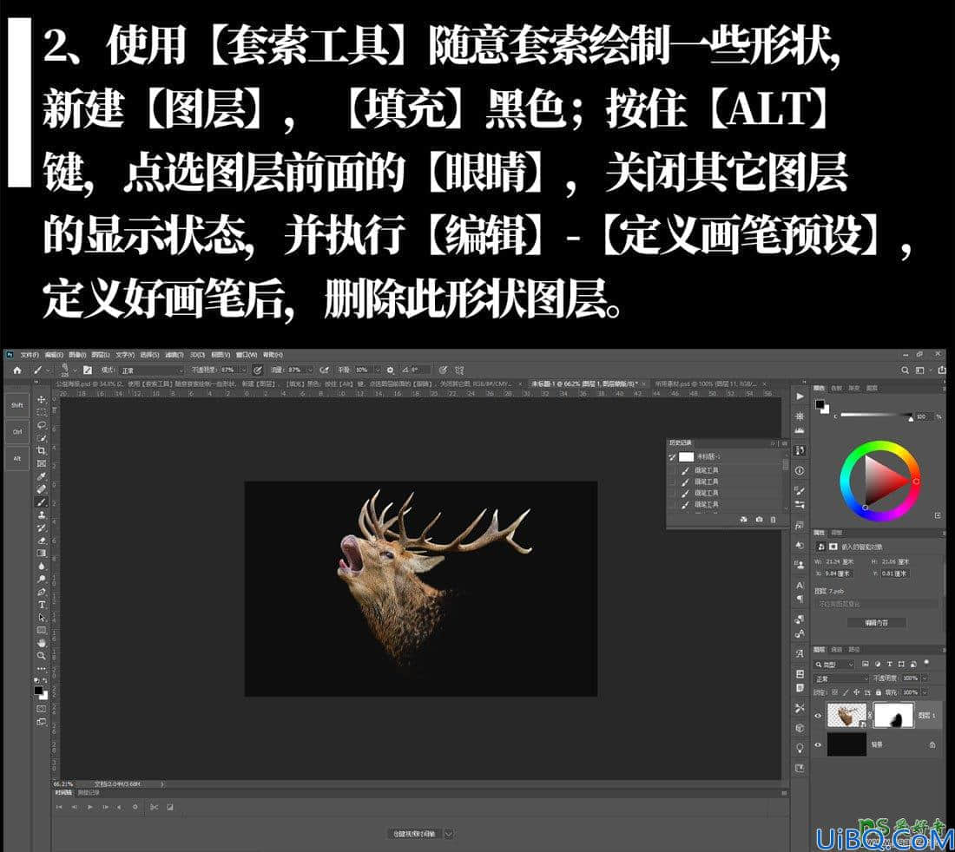Select the Lasso tool in toolbar
The width and height of the screenshot is (955, 852).
42,425
